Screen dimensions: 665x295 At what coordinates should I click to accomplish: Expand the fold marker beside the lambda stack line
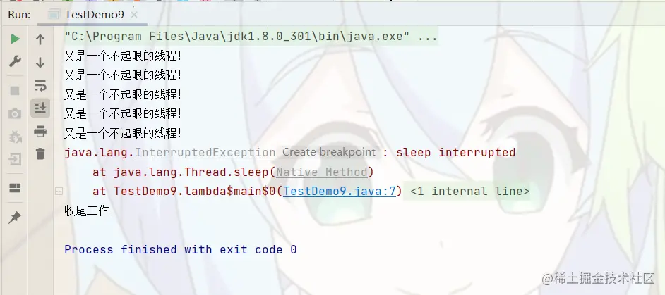[59, 192]
